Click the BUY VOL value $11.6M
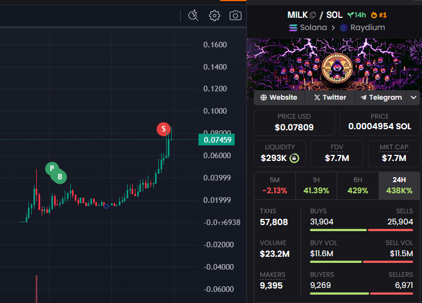 point(322,253)
